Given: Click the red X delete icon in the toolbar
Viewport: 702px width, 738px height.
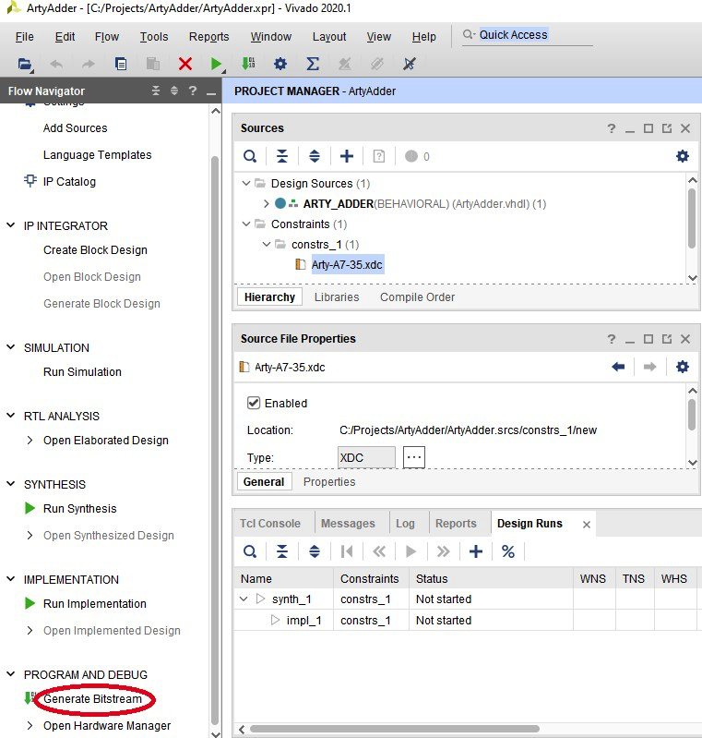Looking at the screenshot, I should coord(184,64).
